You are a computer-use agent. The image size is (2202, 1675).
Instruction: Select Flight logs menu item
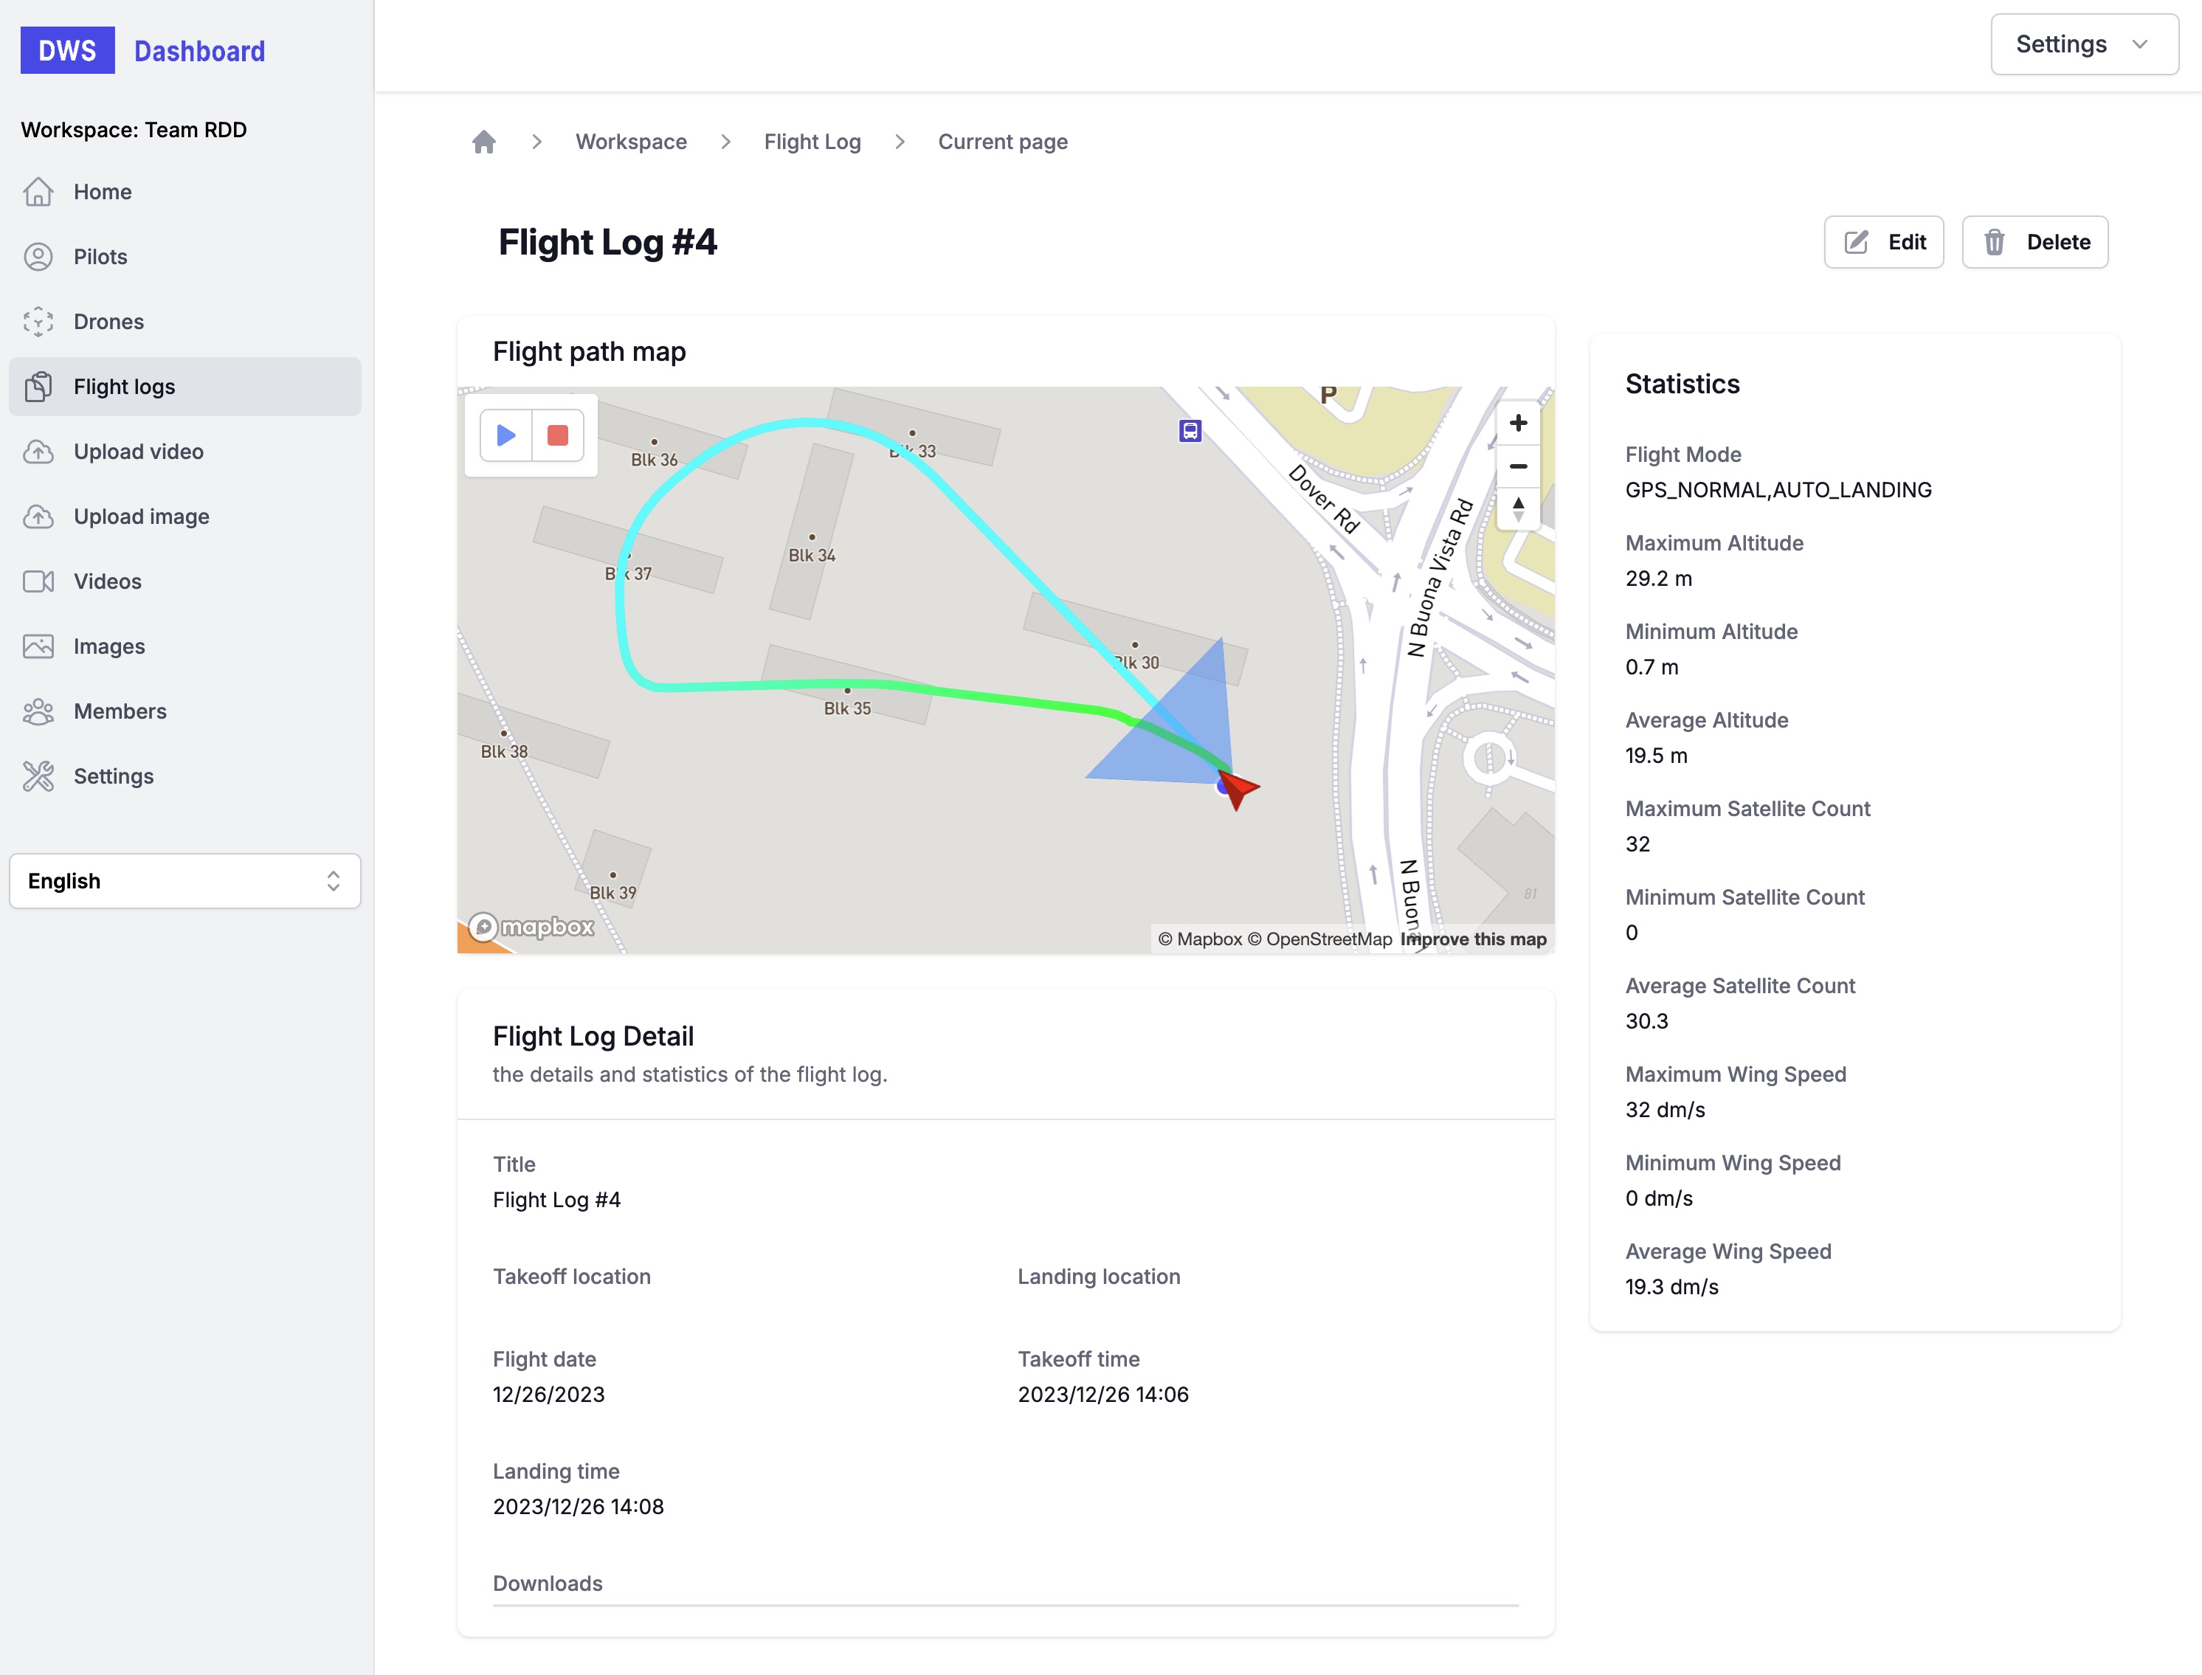[125, 387]
